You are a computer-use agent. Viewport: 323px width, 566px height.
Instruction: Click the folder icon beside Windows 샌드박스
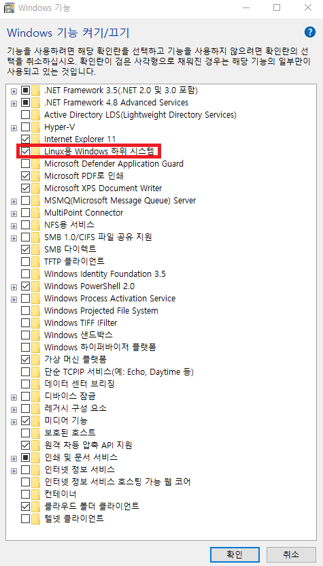pos(35,335)
